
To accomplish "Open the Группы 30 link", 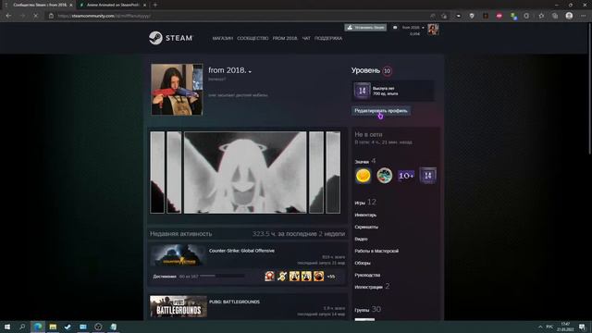I will [368, 310].
